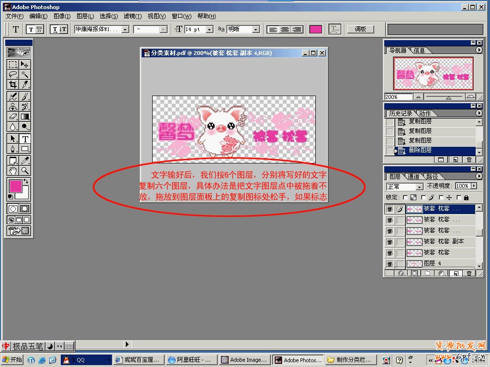Image resolution: width=490 pixels, height=367 pixels.
Task: Open the 文件 menu
Action: pyautogui.click(x=14, y=16)
